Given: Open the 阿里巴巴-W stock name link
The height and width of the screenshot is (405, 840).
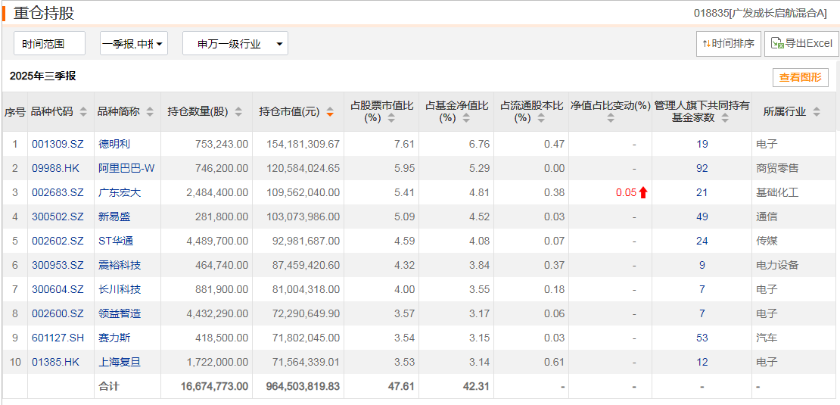Looking at the screenshot, I should [x=126, y=168].
